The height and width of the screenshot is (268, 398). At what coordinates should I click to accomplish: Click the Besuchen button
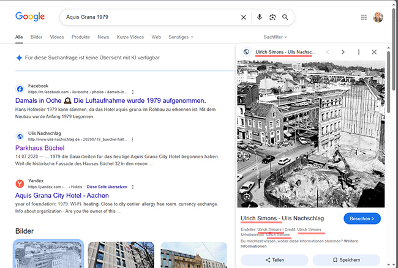362,218
